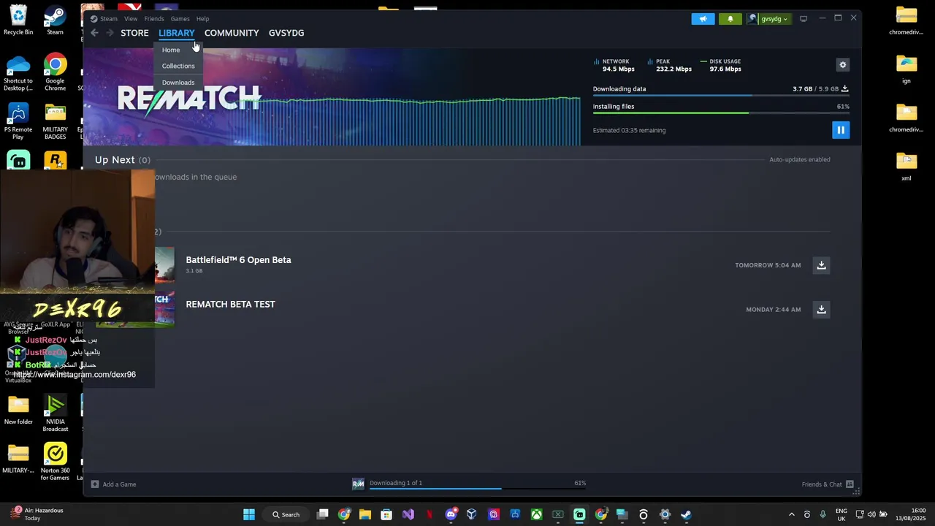Open the ign desktop folder
This screenshot has height=526, width=935.
907,70
